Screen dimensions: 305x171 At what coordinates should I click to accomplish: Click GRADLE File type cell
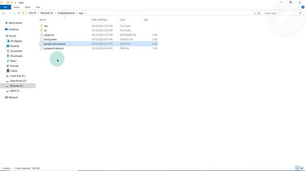(126, 39)
